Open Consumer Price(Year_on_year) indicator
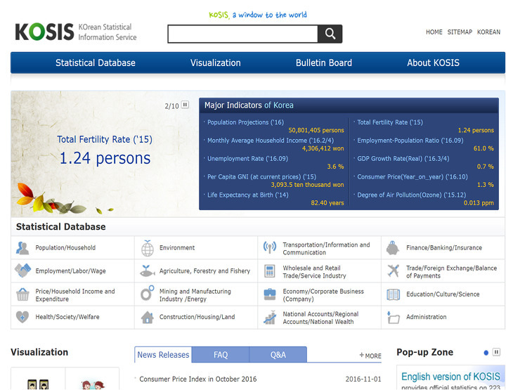Image resolution: width=520 pixels, height=390 pixels. point(412,177)
